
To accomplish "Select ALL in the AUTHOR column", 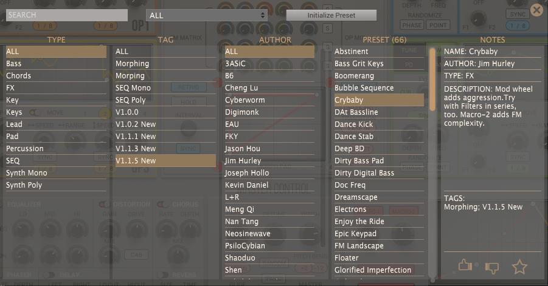I will coord(270,51).
